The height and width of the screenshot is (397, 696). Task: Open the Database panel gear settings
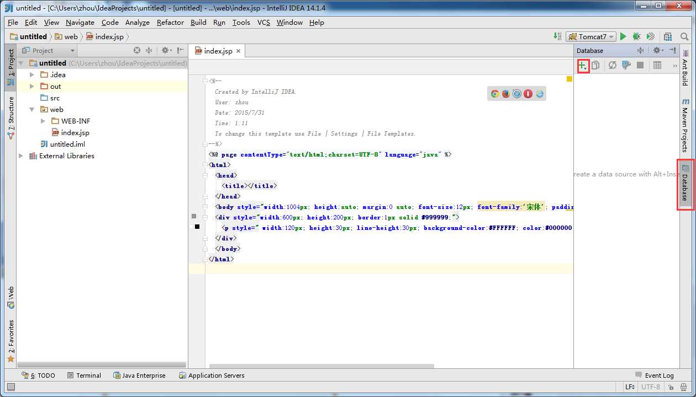pos(657,50)
